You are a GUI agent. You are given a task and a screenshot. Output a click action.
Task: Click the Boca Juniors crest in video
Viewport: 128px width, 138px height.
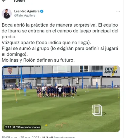coord(10,70)
